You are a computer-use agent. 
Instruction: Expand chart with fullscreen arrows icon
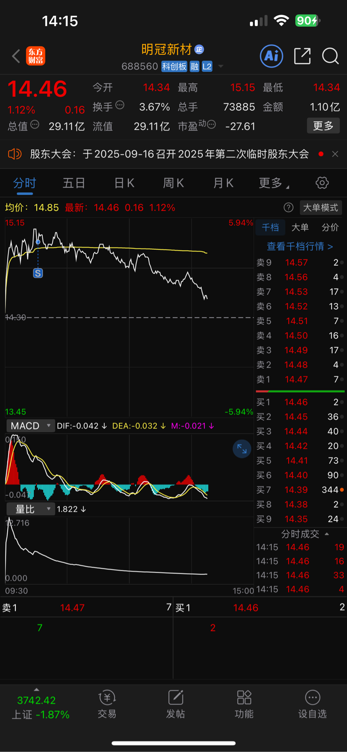(x=242, y=449)
